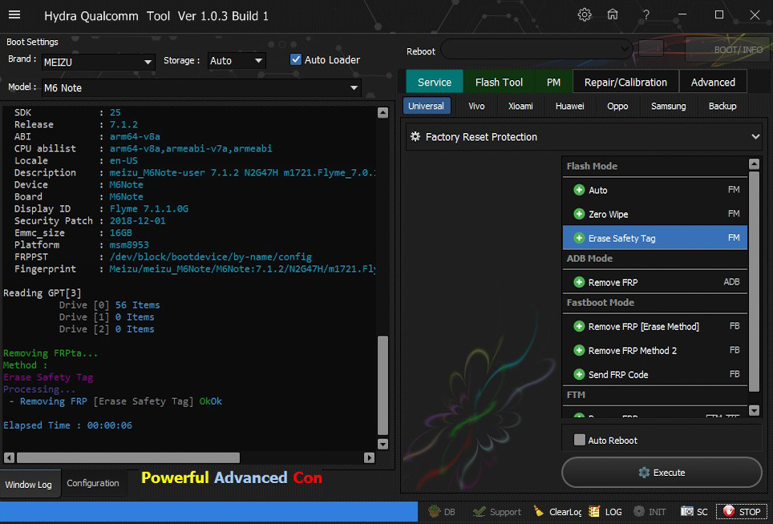Open settings gear in title bar
Viewport: 773px width, 524px height.
pos(585,14)
